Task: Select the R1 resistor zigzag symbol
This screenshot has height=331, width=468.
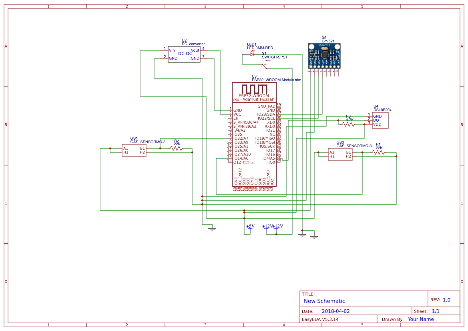Action: click(378, 152)
